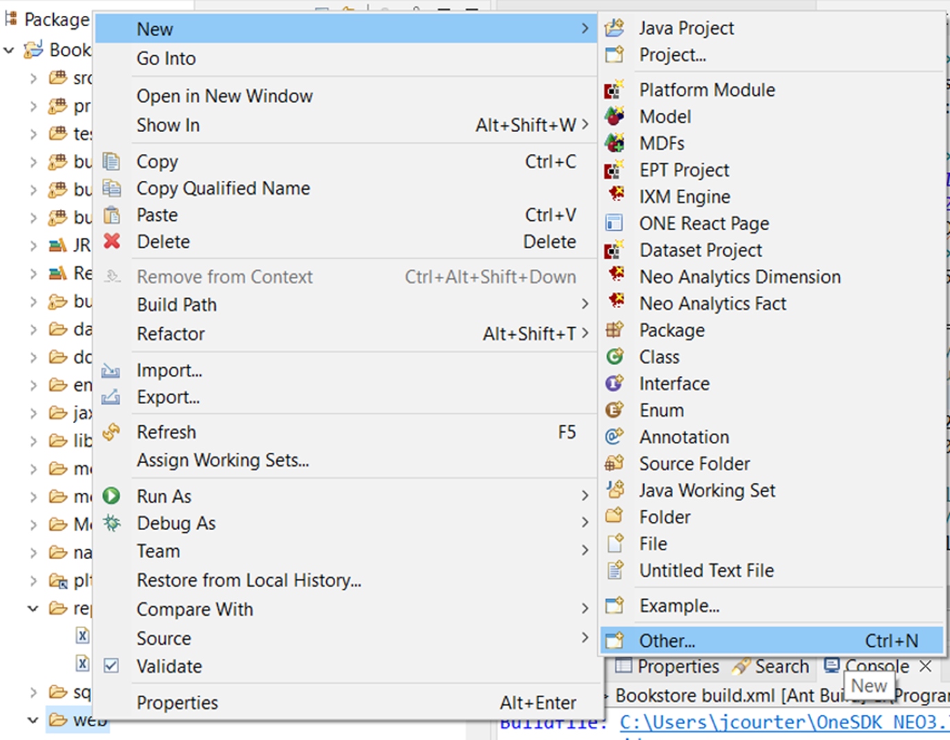Click the green Class icon
The image size is (950, 740).
(614, 357)
